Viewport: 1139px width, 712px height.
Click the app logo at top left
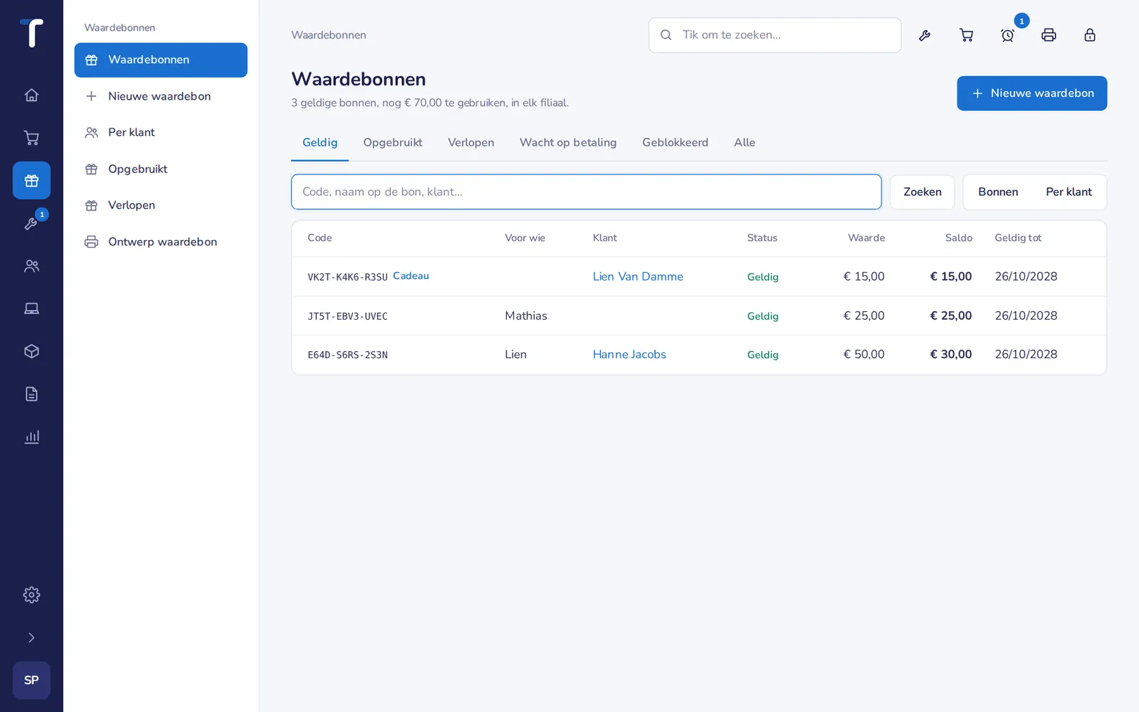(31, 33)
